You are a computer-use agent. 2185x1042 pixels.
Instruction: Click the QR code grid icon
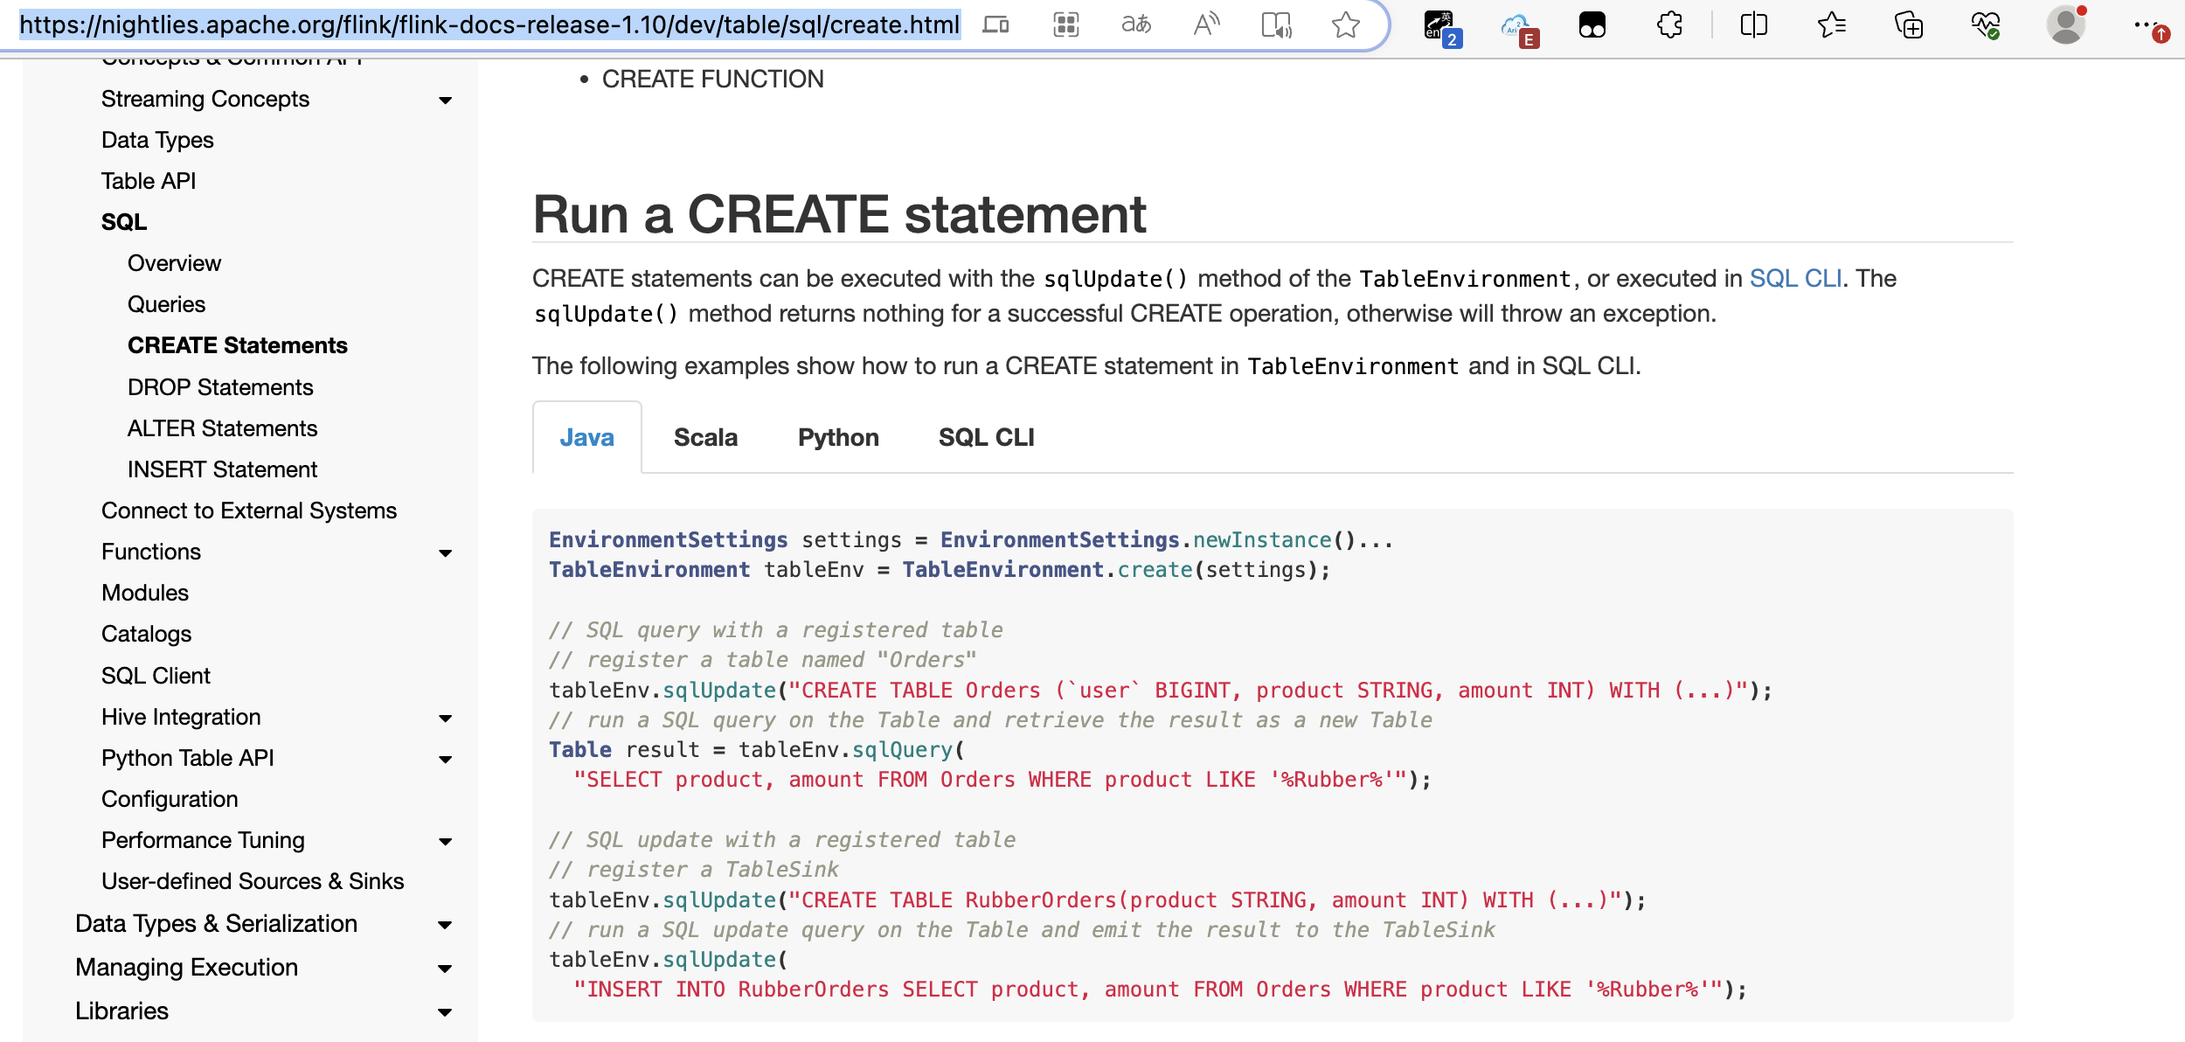tap(1065, 24)
